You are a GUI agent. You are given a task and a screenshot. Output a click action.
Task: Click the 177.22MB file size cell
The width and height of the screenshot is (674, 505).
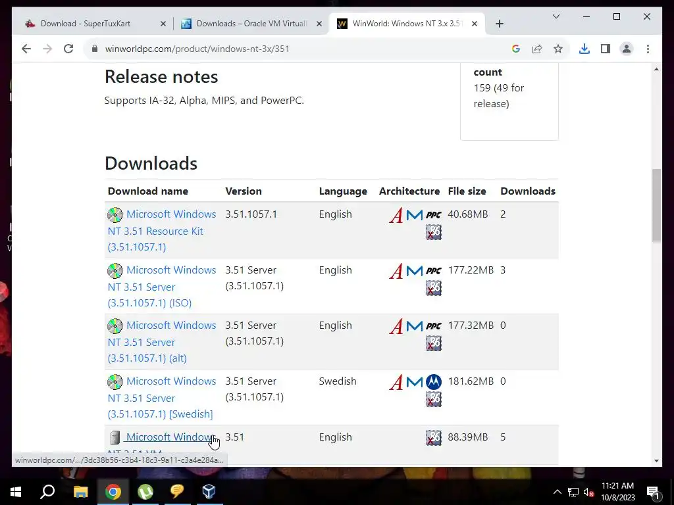point(471,270)
